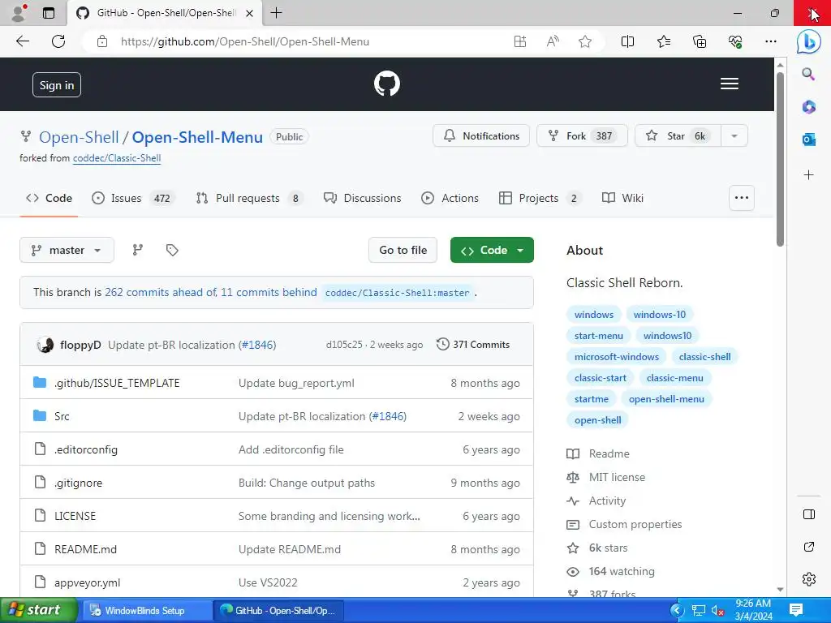The width and height of the screenshot is (831, 623).
Task: Open the coddec/Classic-Shell fork link
Action: tap(117, 158)
